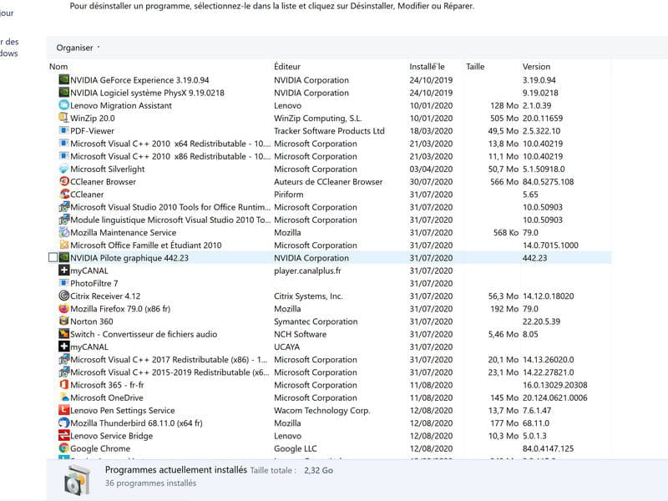Click the PhotoFiltre 7 icon
Image resolution: width=668 pixels, height=501 pixels.
(x=64, y=283)
